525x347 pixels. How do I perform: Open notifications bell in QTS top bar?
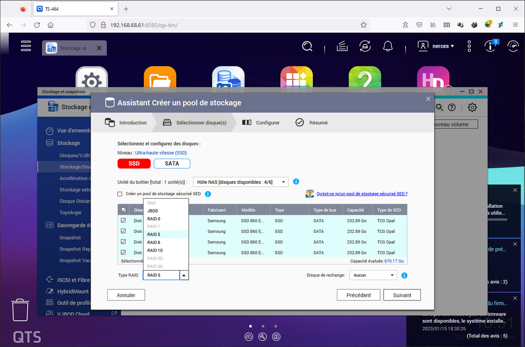click(x=387, y=46)
